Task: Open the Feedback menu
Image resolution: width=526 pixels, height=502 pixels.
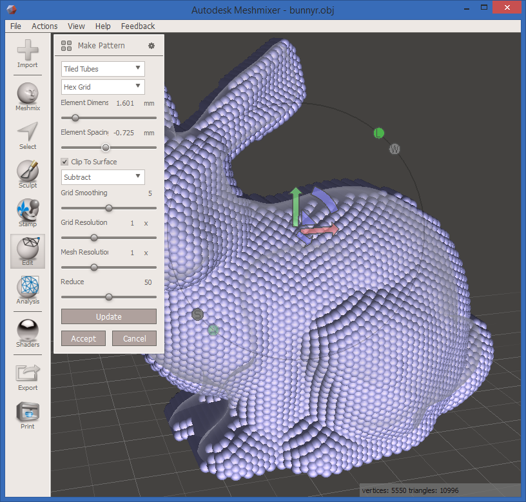Action: pyautogui.click(x=138, y=26)
